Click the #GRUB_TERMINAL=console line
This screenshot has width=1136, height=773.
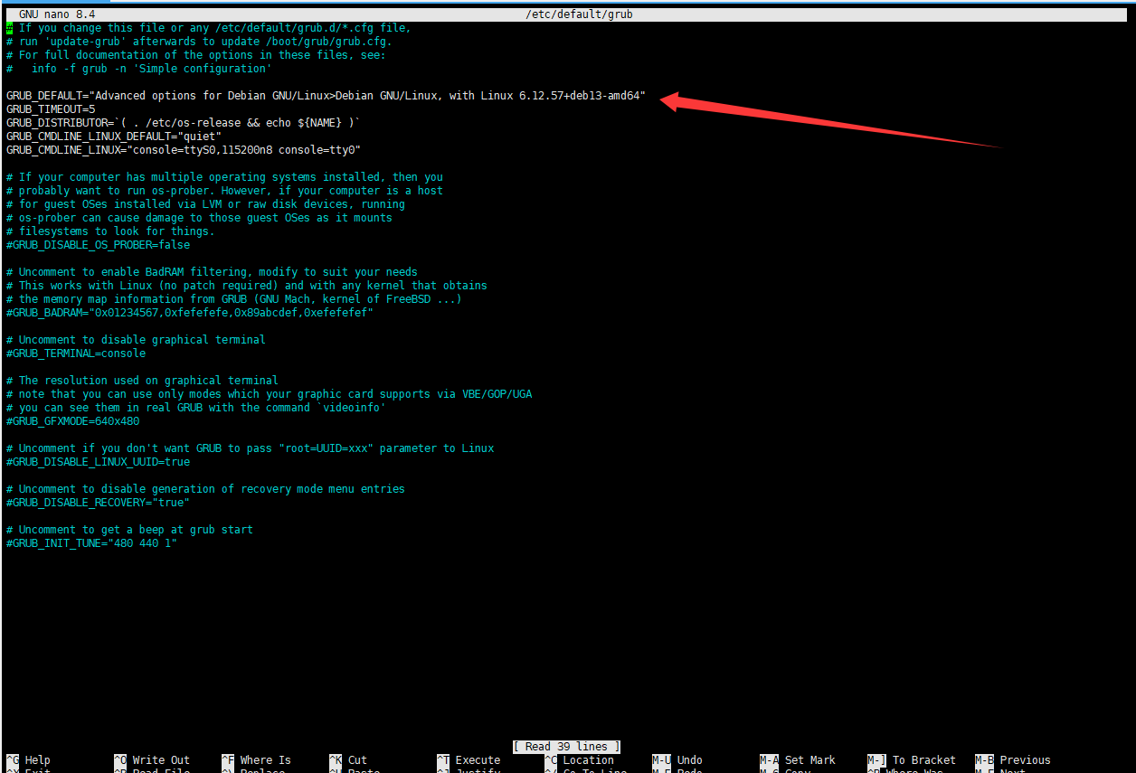click(76, 354)
